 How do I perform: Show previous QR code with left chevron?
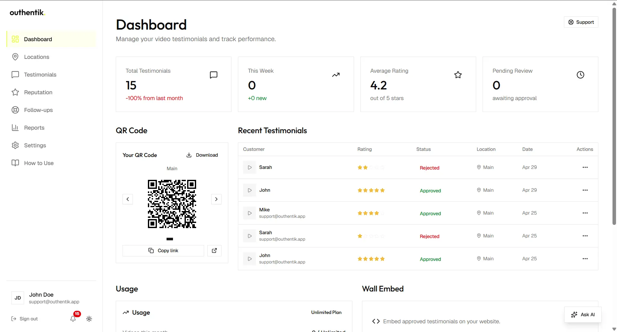point(128,199)
